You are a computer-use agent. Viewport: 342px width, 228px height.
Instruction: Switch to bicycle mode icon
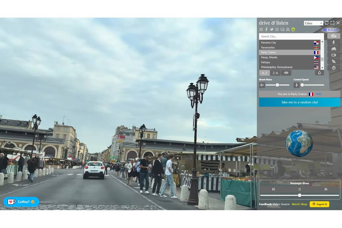pos(333,49)
